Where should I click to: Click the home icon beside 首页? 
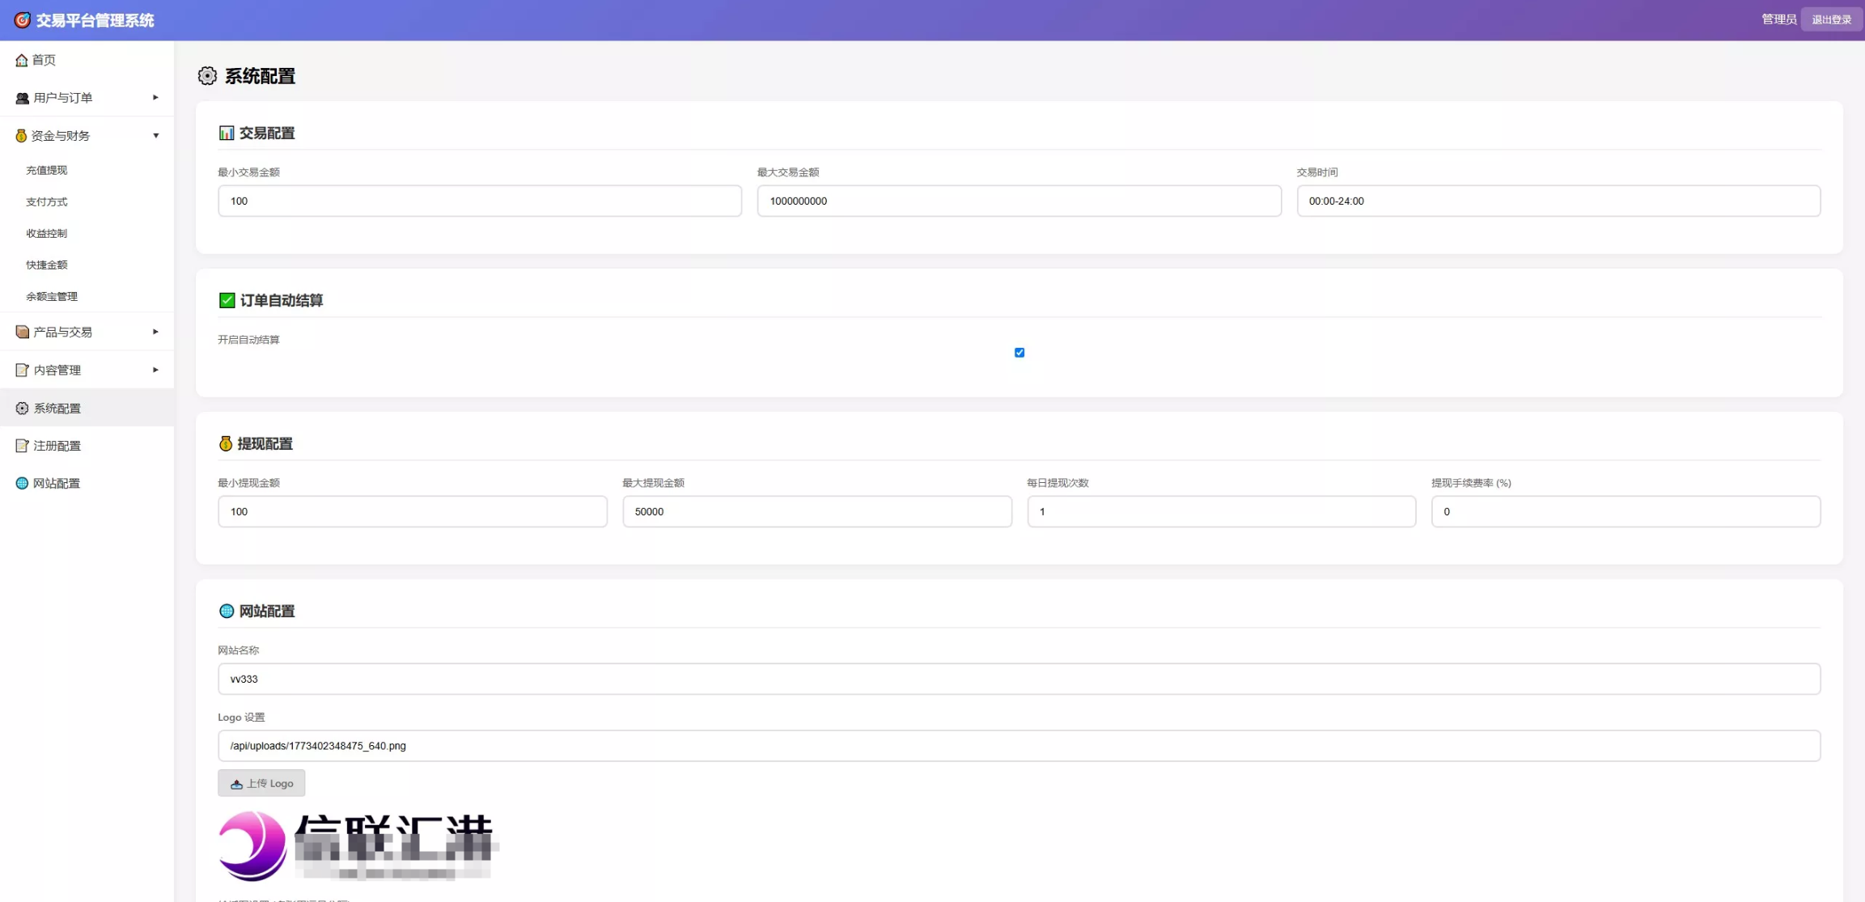click(22, 60)
